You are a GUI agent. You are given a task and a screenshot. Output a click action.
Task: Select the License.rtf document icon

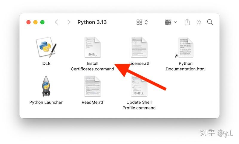pyautogui.click(x=139, y=47)
